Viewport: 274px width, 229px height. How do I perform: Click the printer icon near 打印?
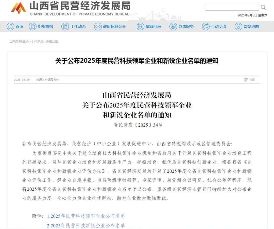point(246,80)
